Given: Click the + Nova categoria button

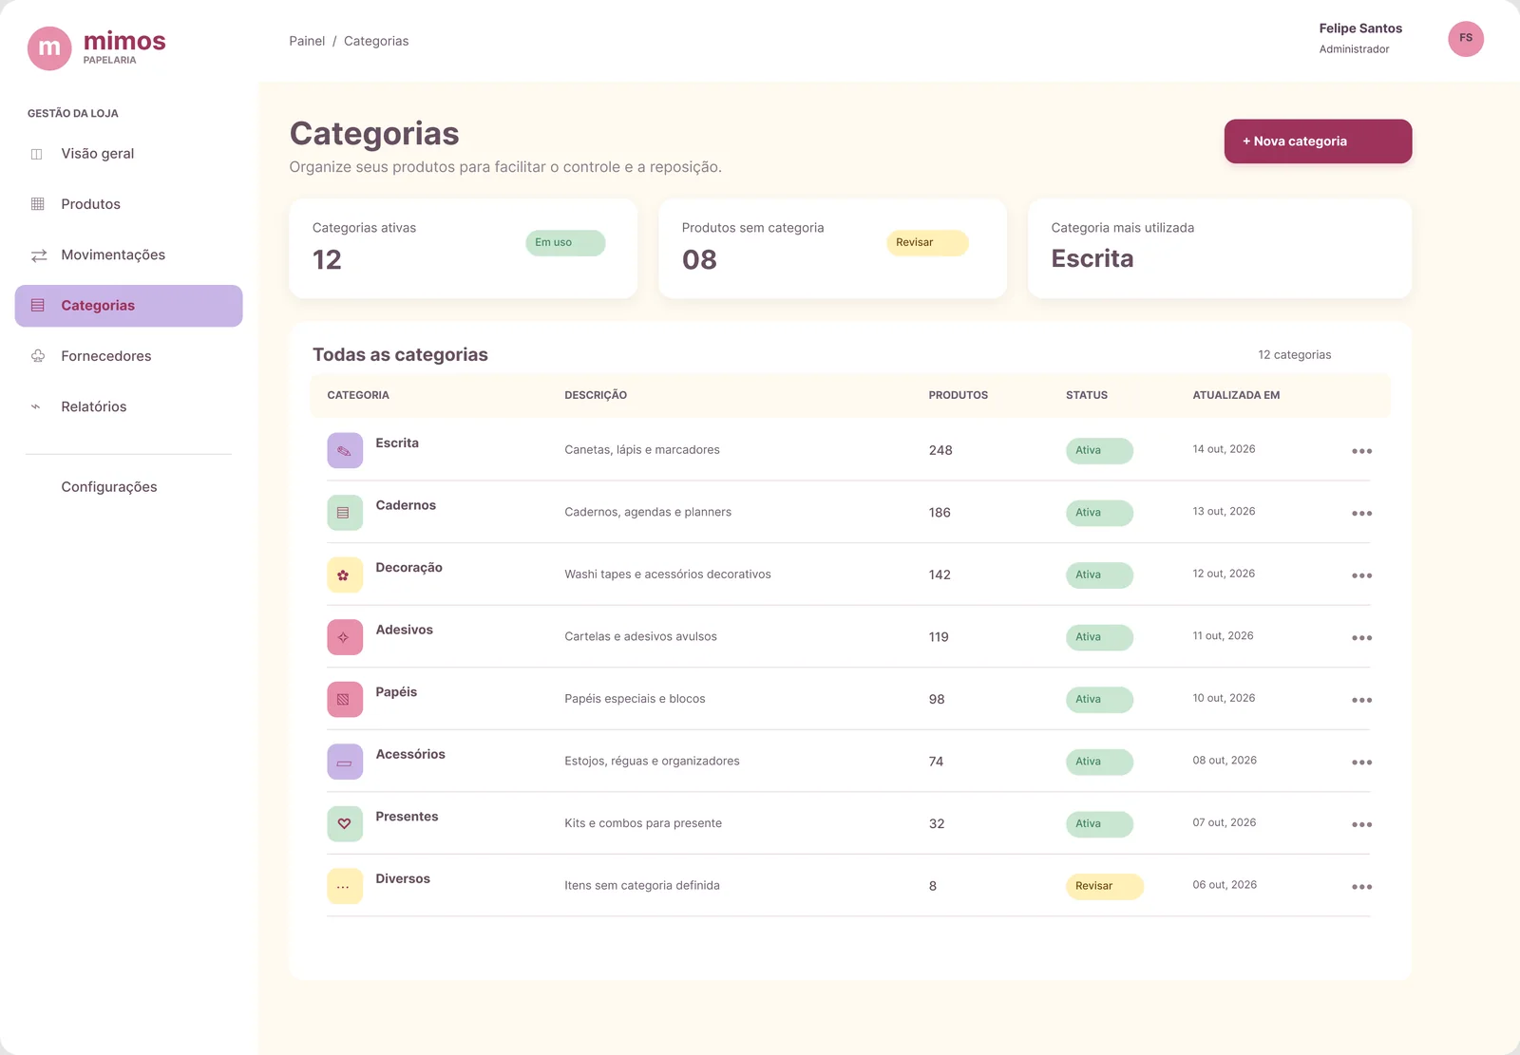Looking at the screenshot, I should tap(1318, 141).
